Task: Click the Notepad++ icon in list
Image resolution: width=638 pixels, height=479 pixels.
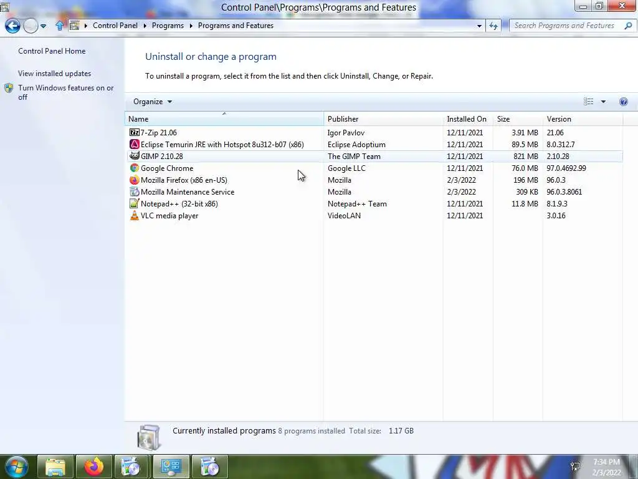Action: tap(135, 203)
